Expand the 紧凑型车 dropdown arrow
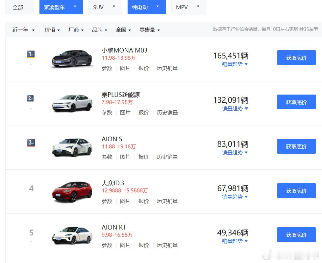This screenshot has height=263, width=322. [x=75, y=6]
